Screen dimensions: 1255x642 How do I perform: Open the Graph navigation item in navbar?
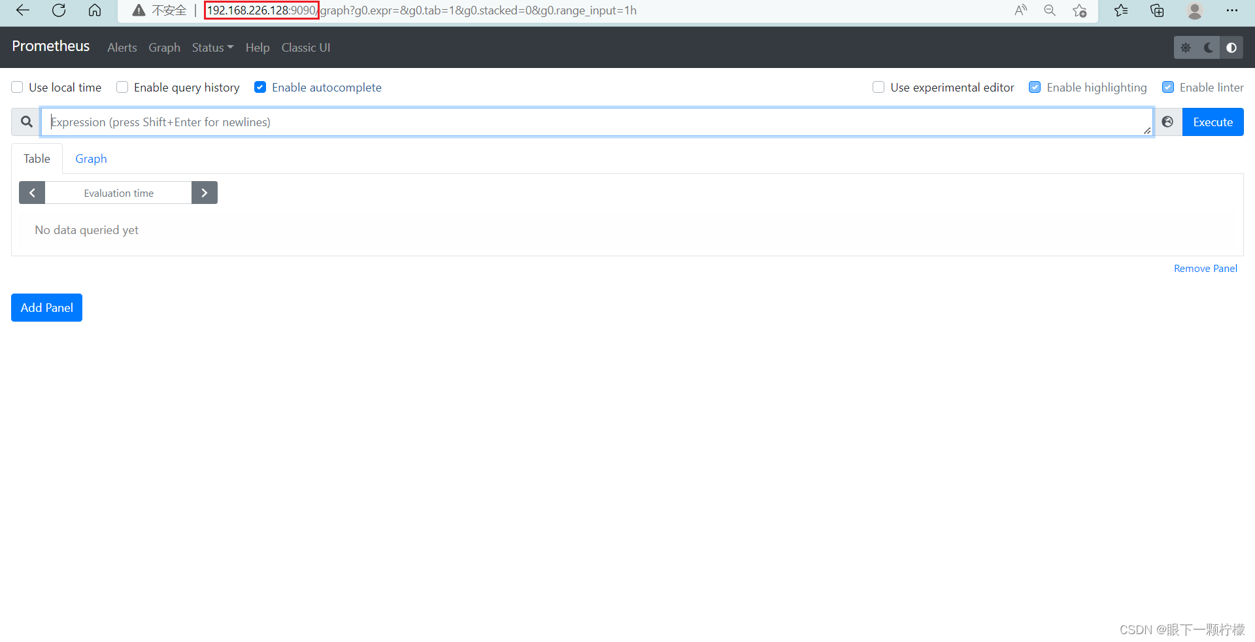pyautogui.click(x=164, y=48)
